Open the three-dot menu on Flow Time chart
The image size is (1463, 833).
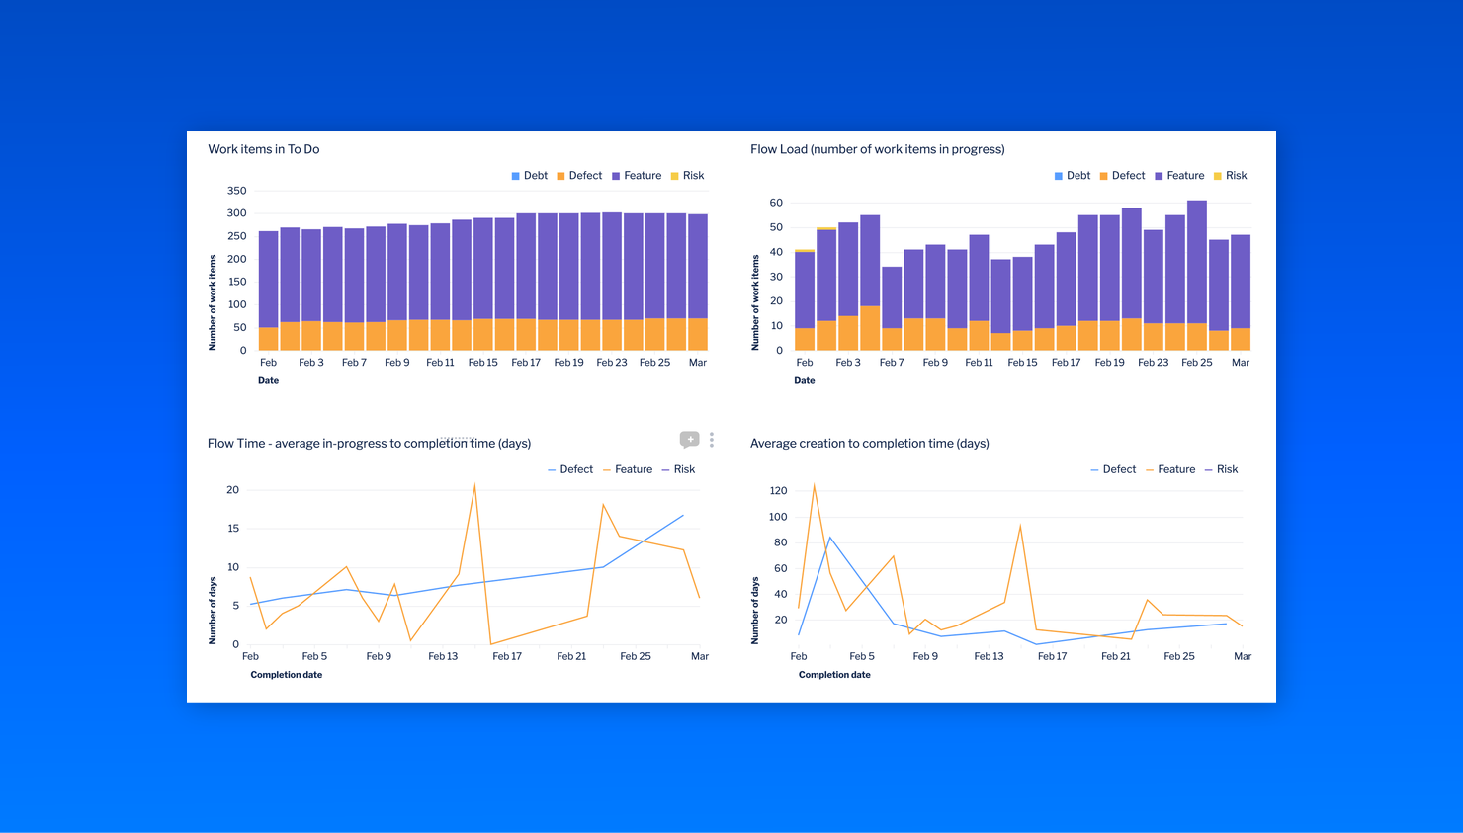[x=712, y=439]
